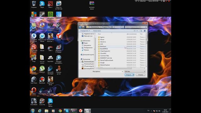The image size is (201, 113).
Task: Open DAEMON Tools Lite desktop shortcut
Action: pos(34,38)
